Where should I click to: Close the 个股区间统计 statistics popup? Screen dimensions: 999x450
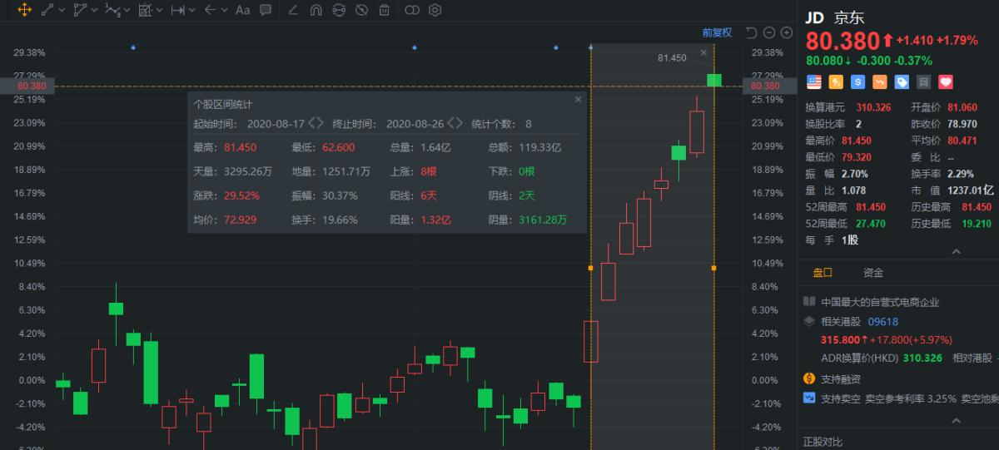(x=578, y=100)
